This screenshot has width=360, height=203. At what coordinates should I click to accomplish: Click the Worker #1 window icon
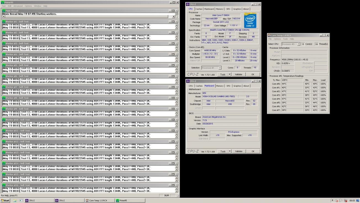tap(4, 22)
